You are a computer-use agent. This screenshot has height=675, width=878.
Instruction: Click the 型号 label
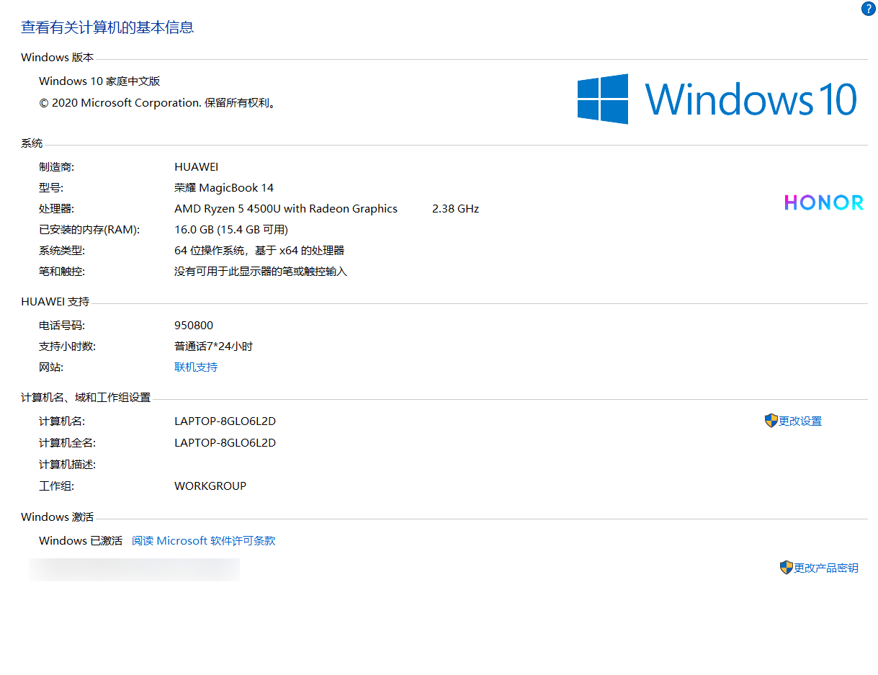[51, 188]
